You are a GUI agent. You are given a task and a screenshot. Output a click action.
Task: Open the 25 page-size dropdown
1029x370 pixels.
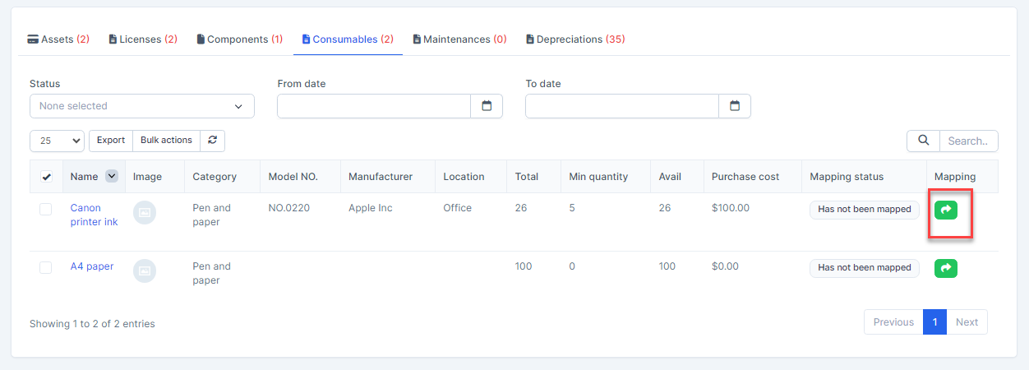[x=57, y=141]
